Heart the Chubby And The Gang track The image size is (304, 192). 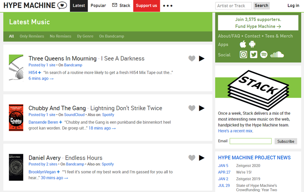point(192,108)
